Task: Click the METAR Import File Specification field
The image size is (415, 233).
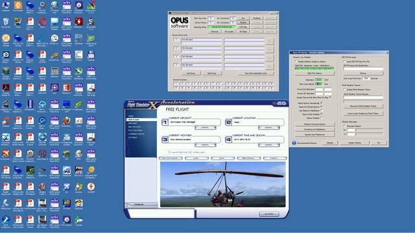Action: point(363,69)
